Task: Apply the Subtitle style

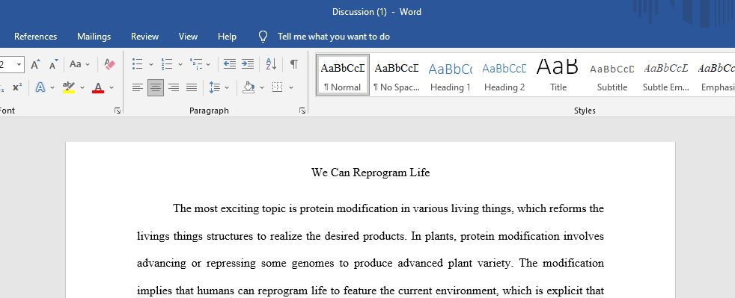Action: pos(612,75)
